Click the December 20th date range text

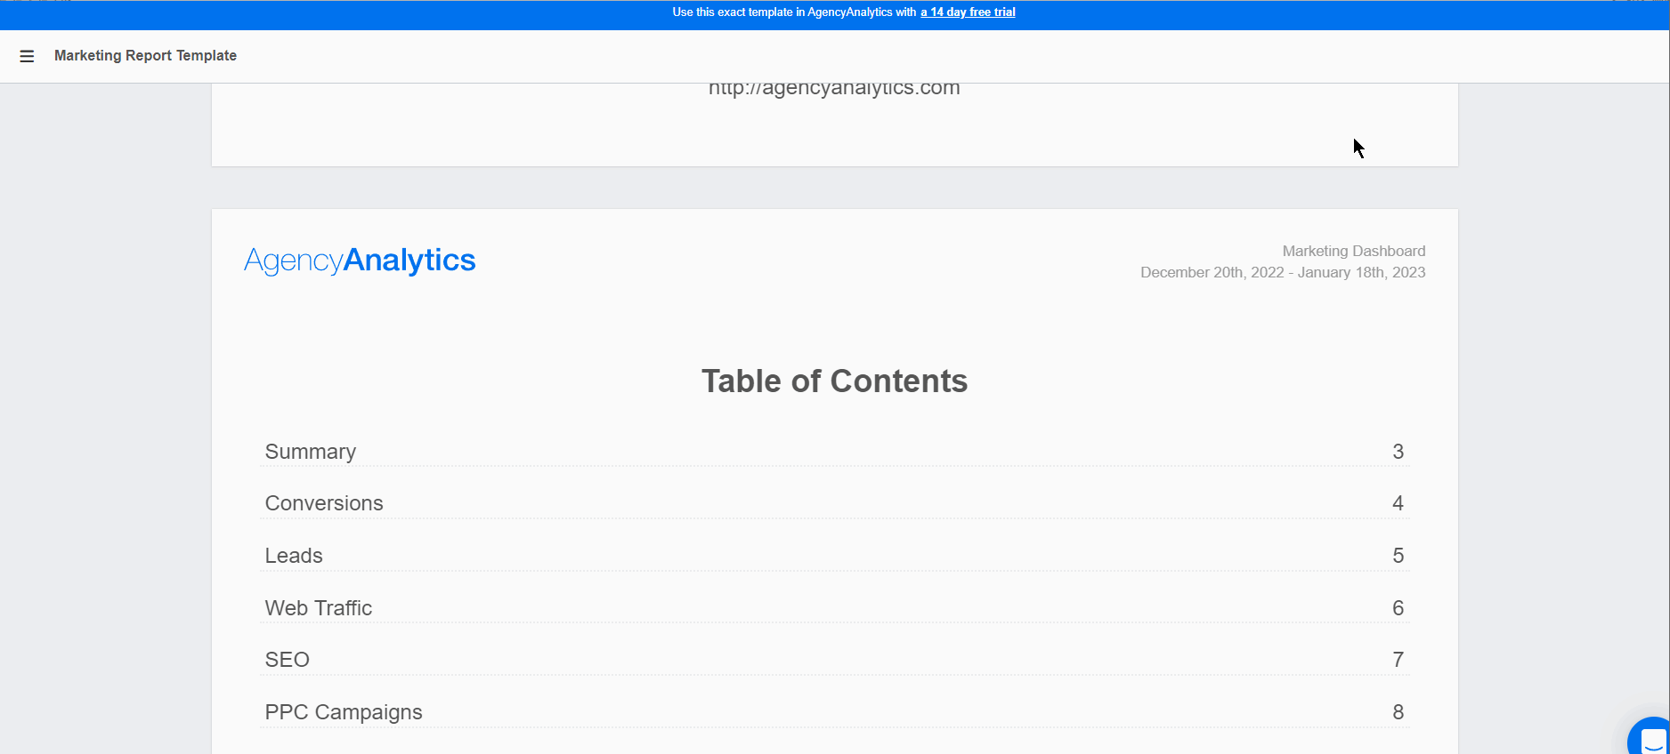point(1283,272)
